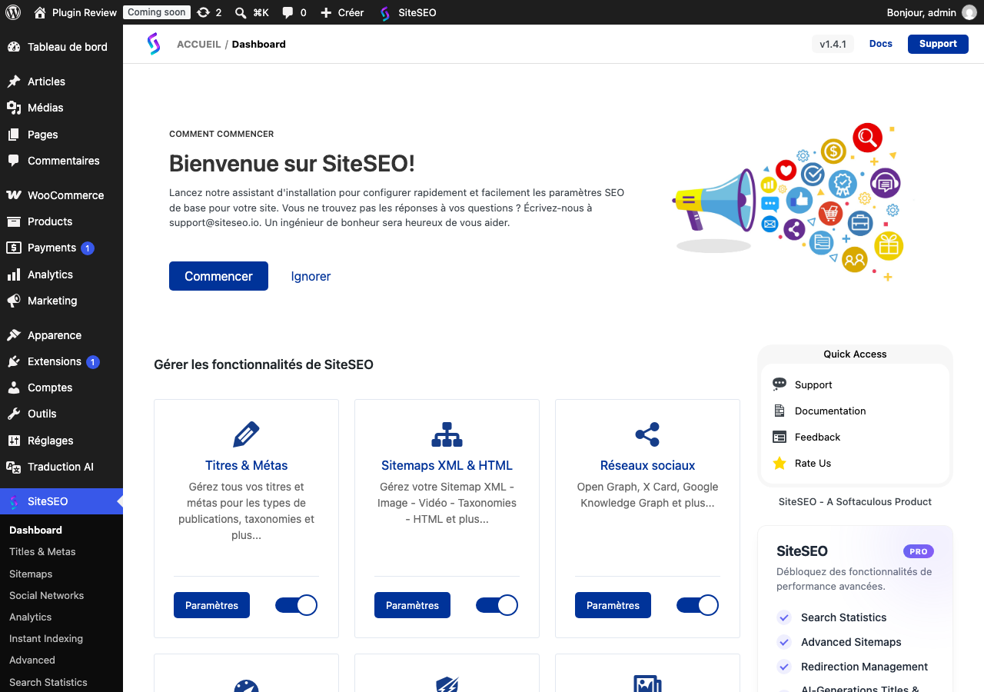Open Paramètres for Réseaux sociaux
Screen dimensions: 984x692
613,605
